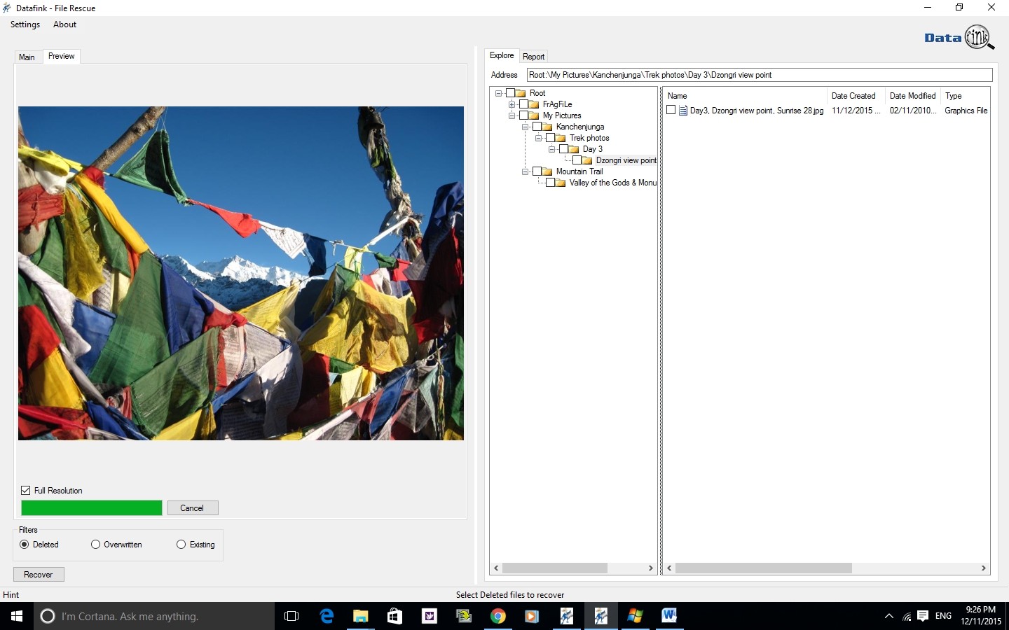Screen dimensions: 1009x630
Task: Collapse the Day 3 tree node
Action: click(x=551, y=149)
